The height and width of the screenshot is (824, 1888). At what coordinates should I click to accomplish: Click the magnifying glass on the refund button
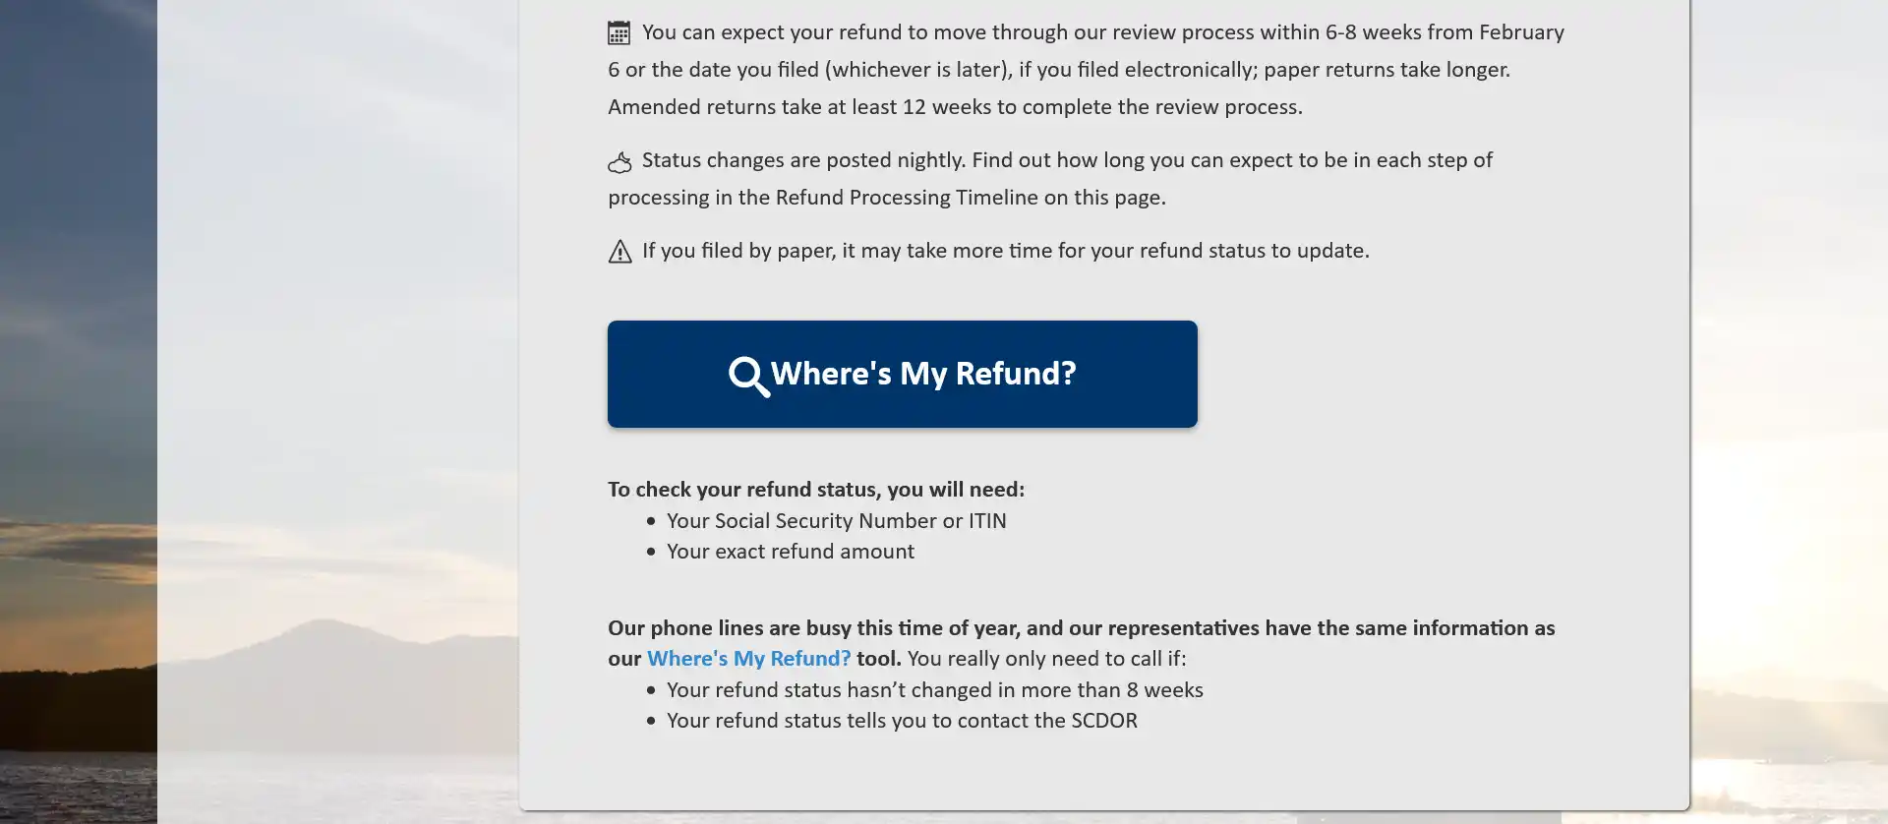tap(748, 376)
